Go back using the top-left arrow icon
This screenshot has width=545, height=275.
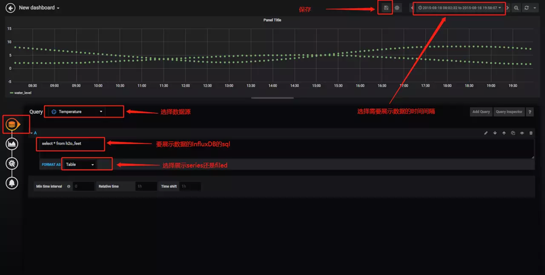(x=10, y=8)
